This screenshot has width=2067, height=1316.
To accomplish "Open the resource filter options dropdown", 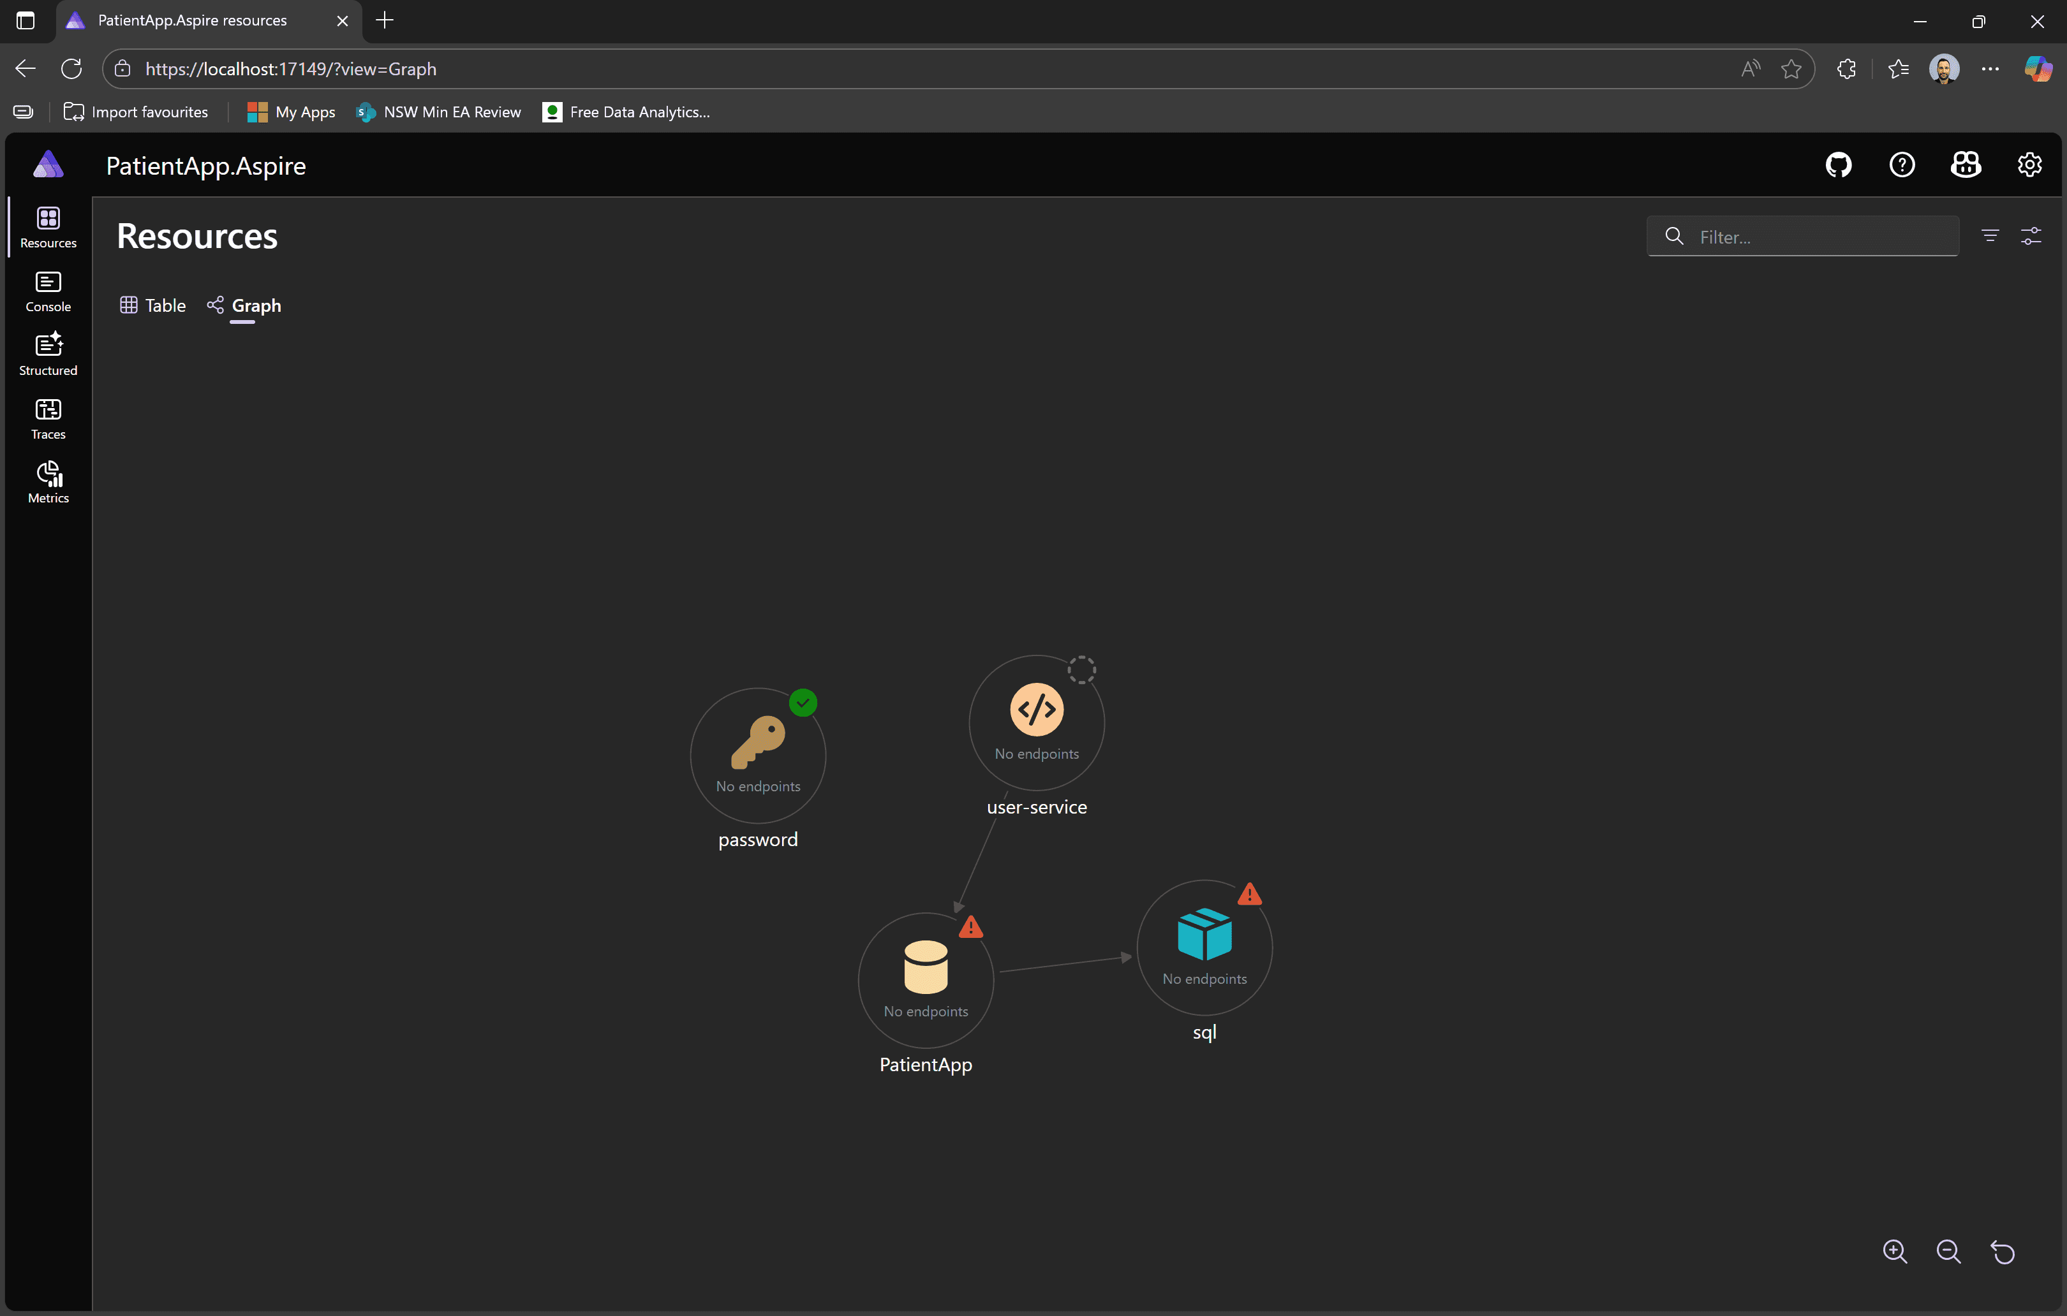I will (x=1990, y=236).
